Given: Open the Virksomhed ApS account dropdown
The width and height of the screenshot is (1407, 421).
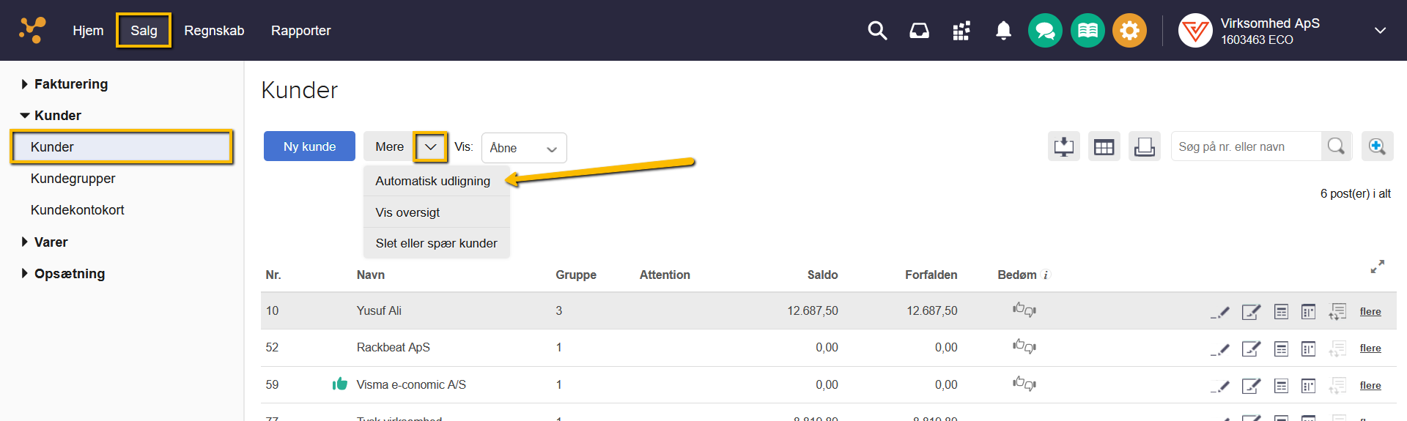Looking at the screenshot, I should point(1379,31).
